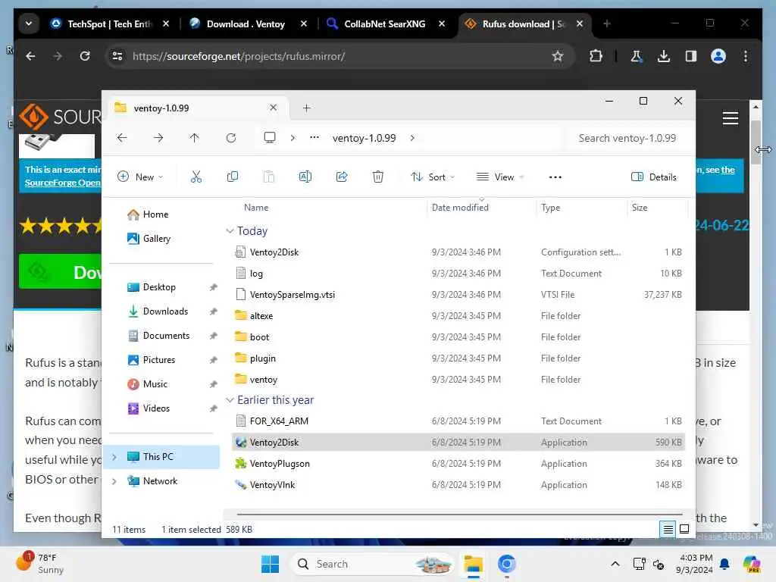Image resolution: width=776 pixels, height=582 pixels.
Task: Select the boot folder
Action: coord(458,337)
